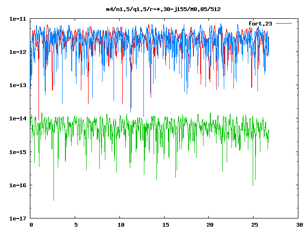Click the 1e-14 y-axis label

click(x=18, y=118)
